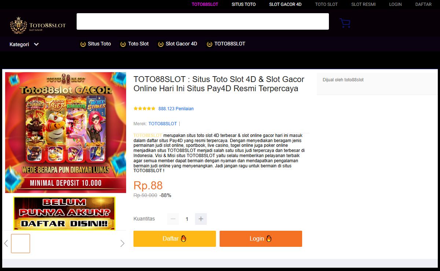Open SLOT RESMI top menu item

tap(363, 4)
